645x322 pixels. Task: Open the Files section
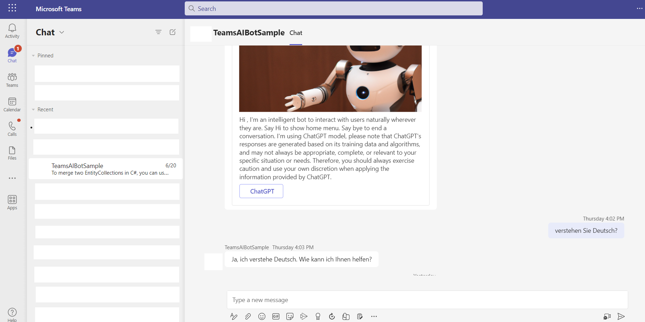pyautogui.click(x=12, y=153)
